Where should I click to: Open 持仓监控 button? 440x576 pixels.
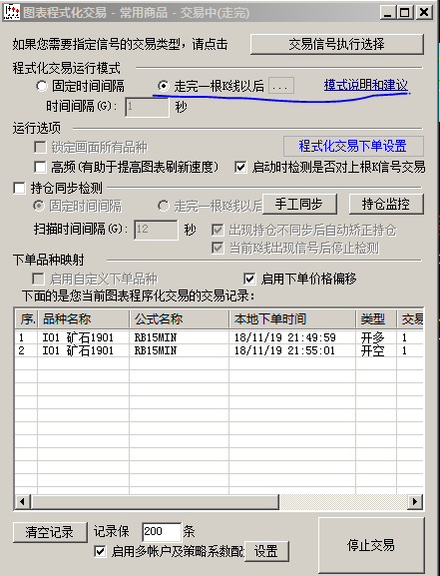(386, 204)
